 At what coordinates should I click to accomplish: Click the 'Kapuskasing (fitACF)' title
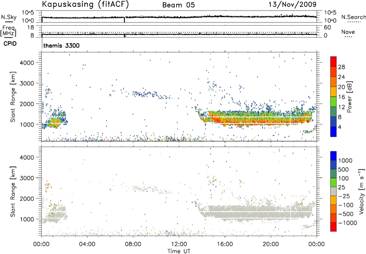coord(85,4)
